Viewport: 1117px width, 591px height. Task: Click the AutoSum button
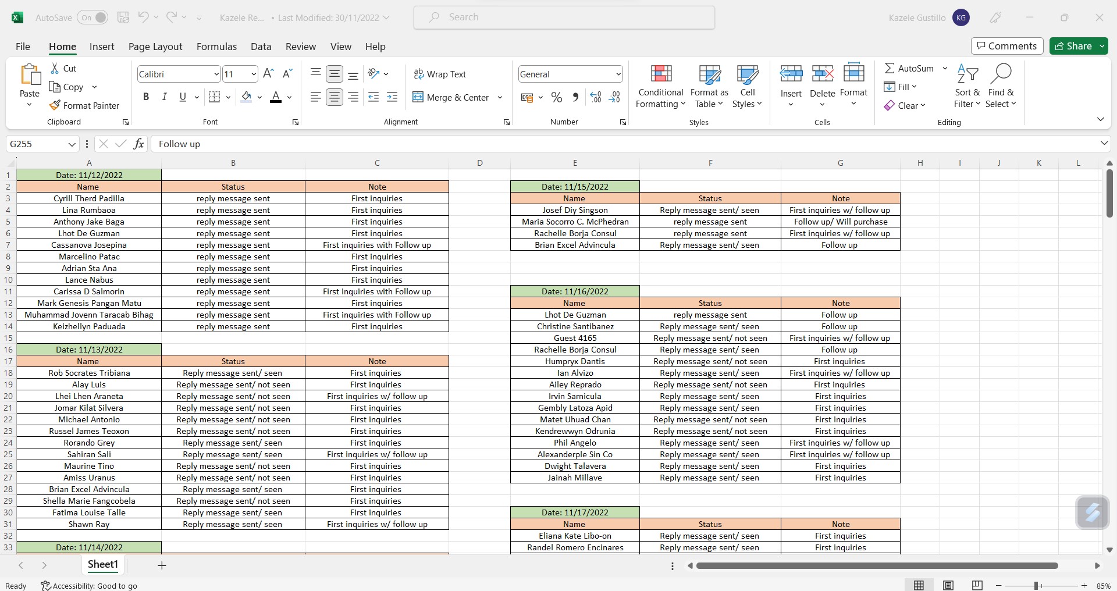pyautogui.click(x=909, y=68)
